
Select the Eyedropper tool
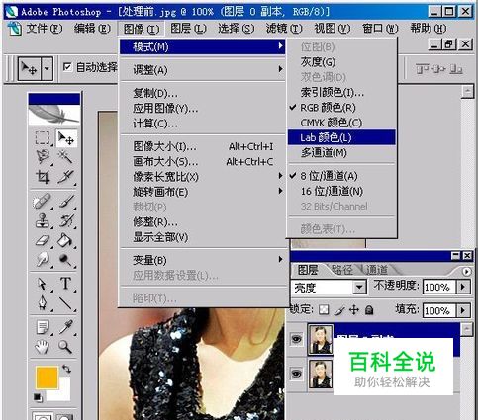(65, 327)
